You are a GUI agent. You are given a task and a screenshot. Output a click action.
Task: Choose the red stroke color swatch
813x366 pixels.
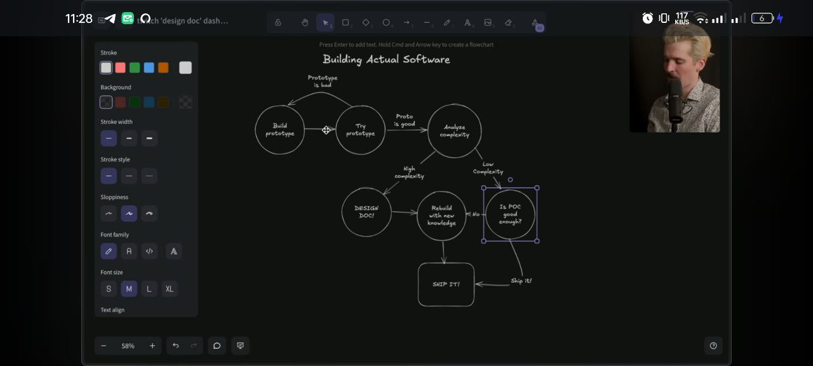pos(120,67)
